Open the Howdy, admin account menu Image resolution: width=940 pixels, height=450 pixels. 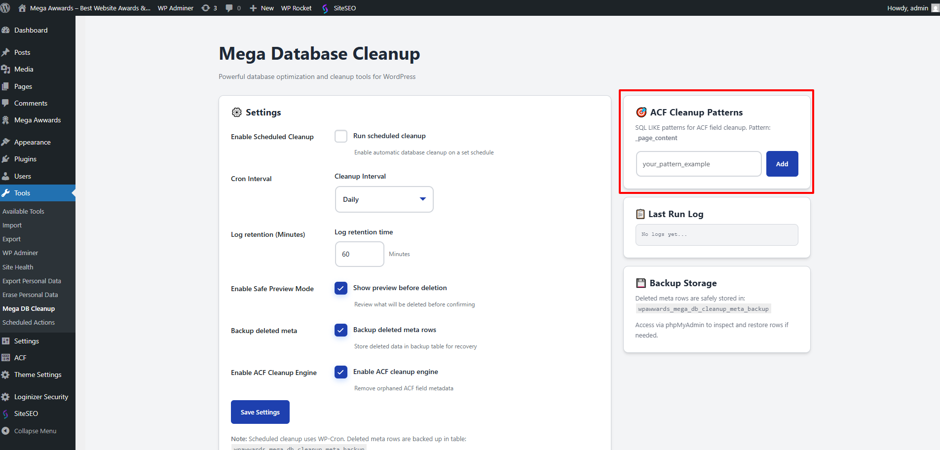[x=910, y=8]
